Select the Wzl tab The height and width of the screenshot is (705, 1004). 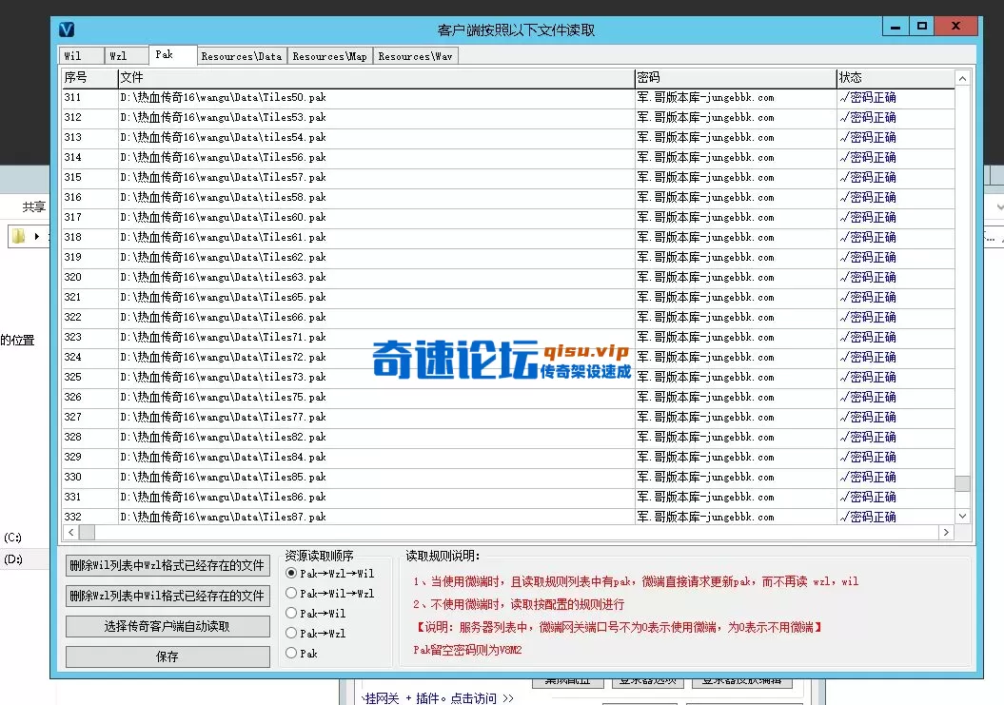(x=125, y=55)
